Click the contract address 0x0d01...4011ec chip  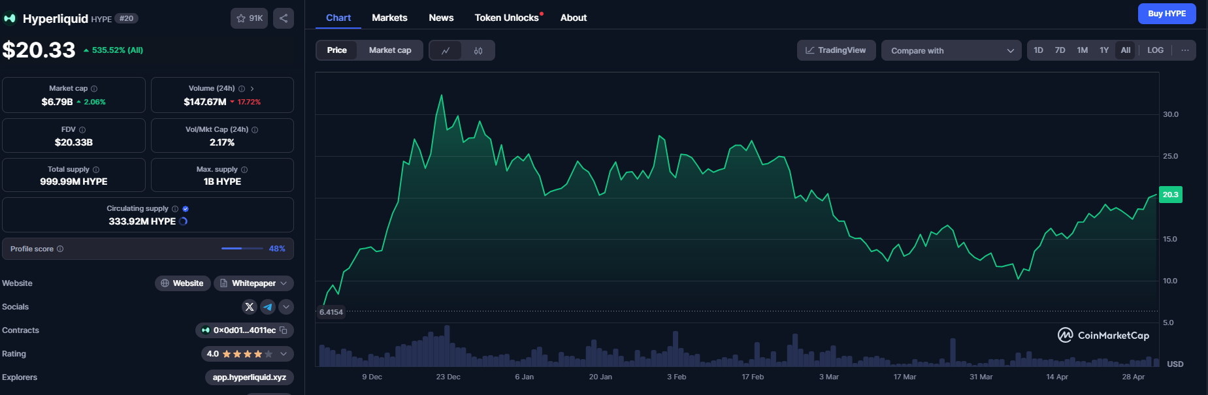coord(244,330)
